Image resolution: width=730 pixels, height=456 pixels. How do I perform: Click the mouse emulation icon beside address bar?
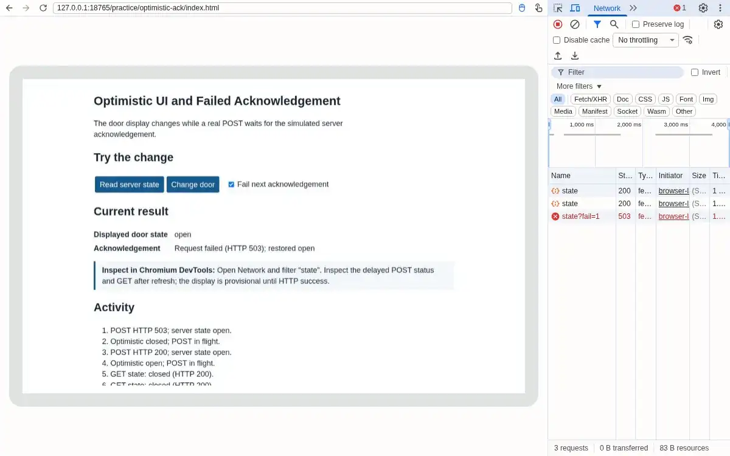coord(522,8)
